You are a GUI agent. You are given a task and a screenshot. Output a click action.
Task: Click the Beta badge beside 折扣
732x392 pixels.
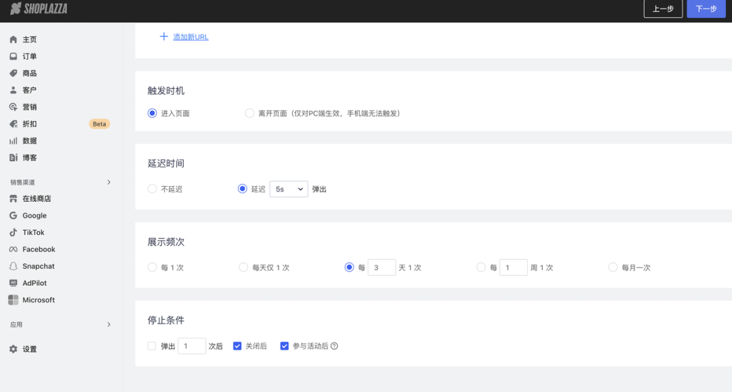(100, 124)
